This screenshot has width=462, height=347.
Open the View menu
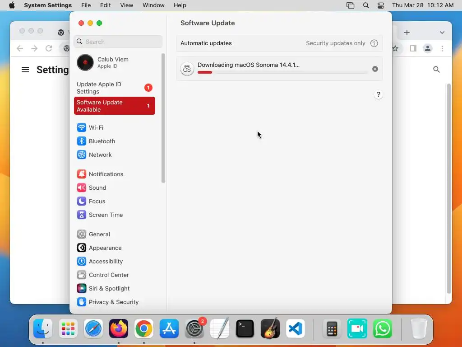click(x=126, y=5)
